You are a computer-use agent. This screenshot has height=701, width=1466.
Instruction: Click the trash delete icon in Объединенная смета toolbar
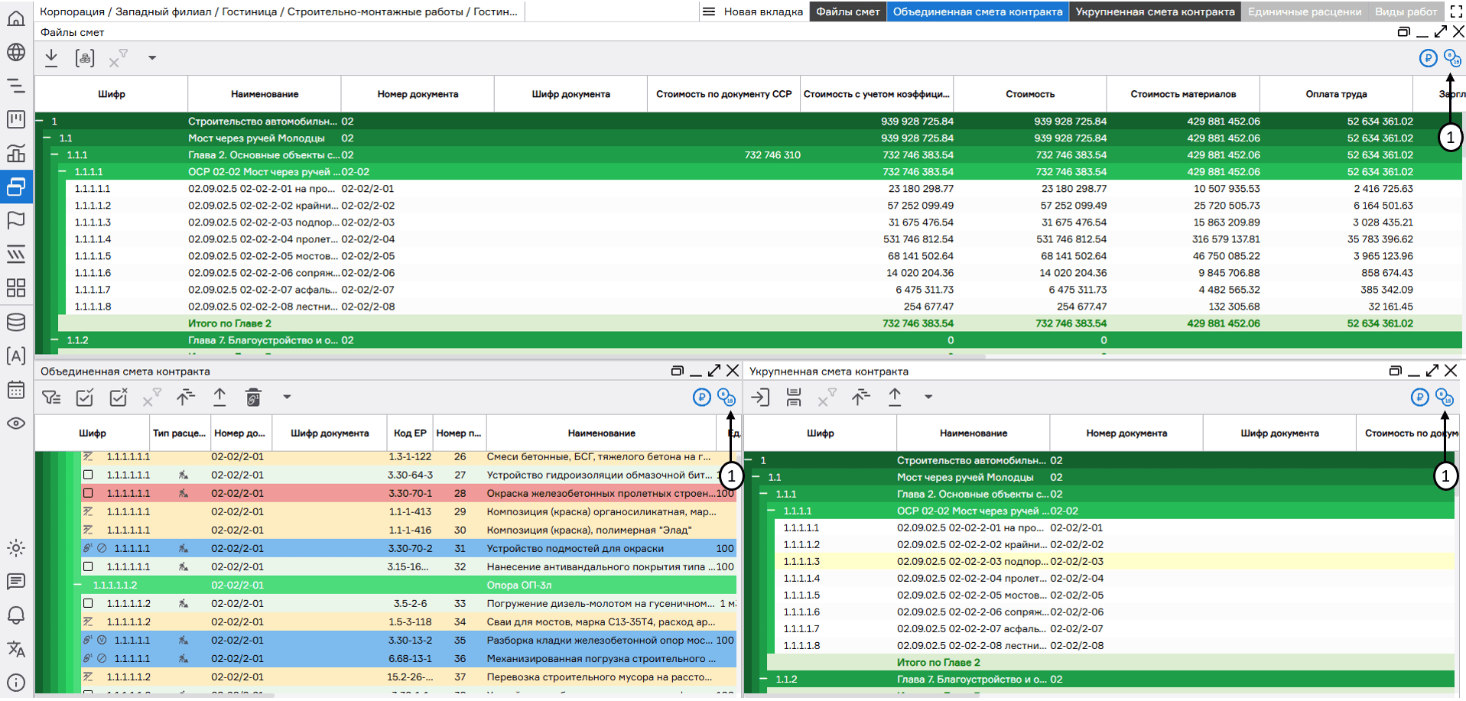tap(253, 397)
